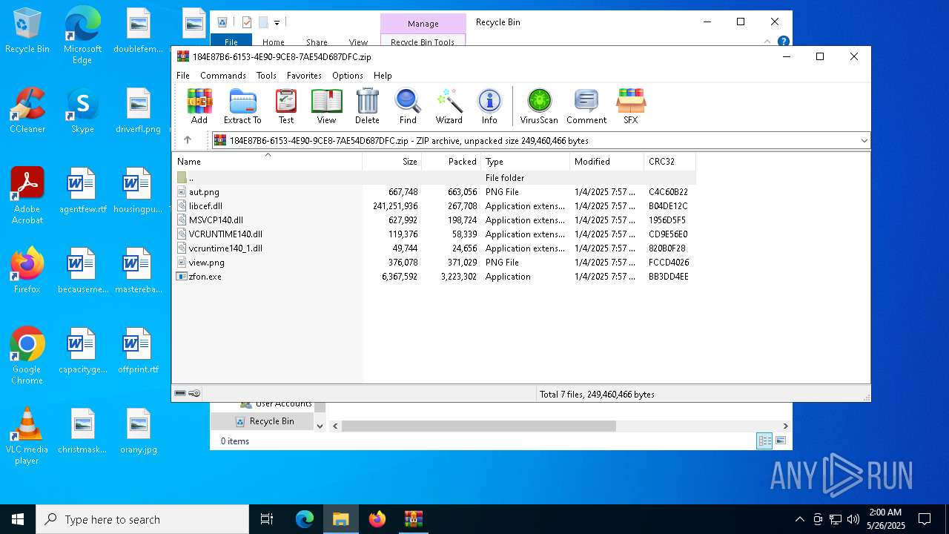Select the aut.png file
Viewport: 949px width, 534px height.
434,192
